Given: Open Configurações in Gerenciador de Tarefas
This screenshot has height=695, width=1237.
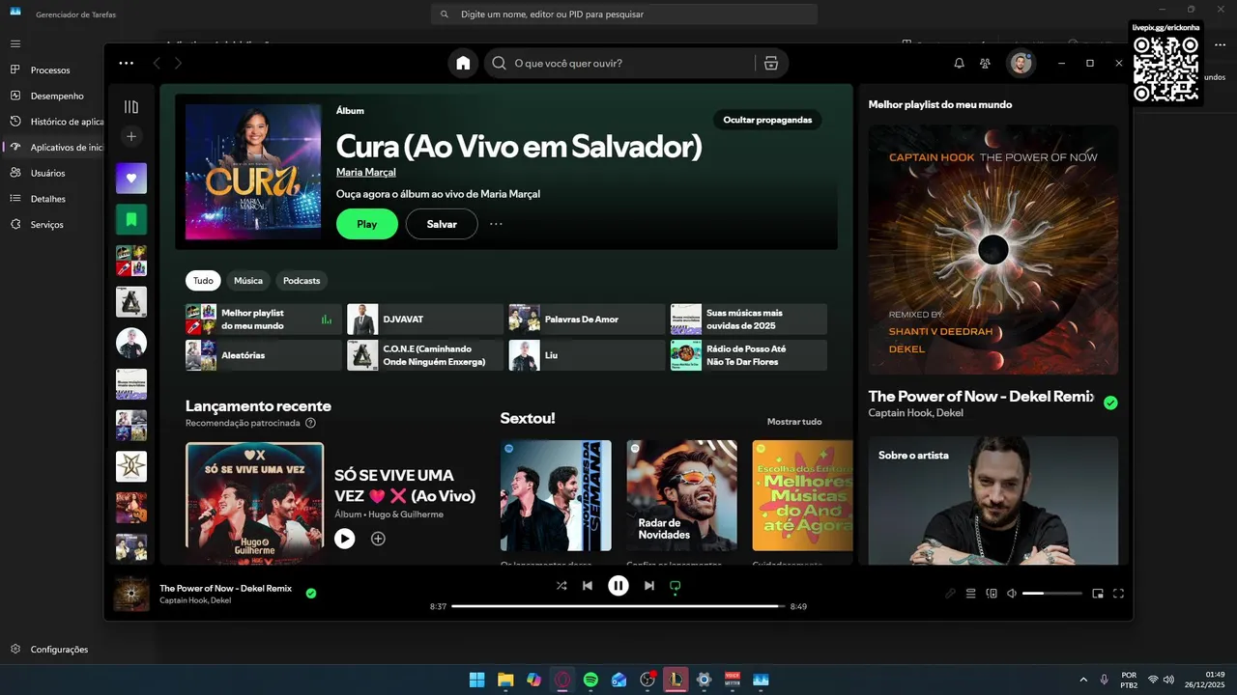Looking at the screenshot, I should [x=59, y=650].
